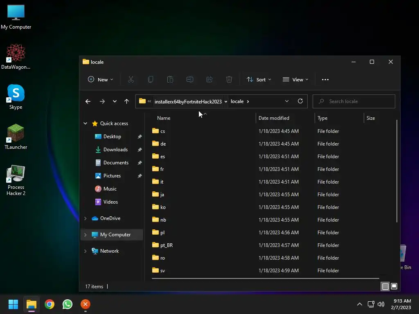Switch to details view layout icon
The width and height of the screenshot is (419, 314).
(x=385, y=287)
